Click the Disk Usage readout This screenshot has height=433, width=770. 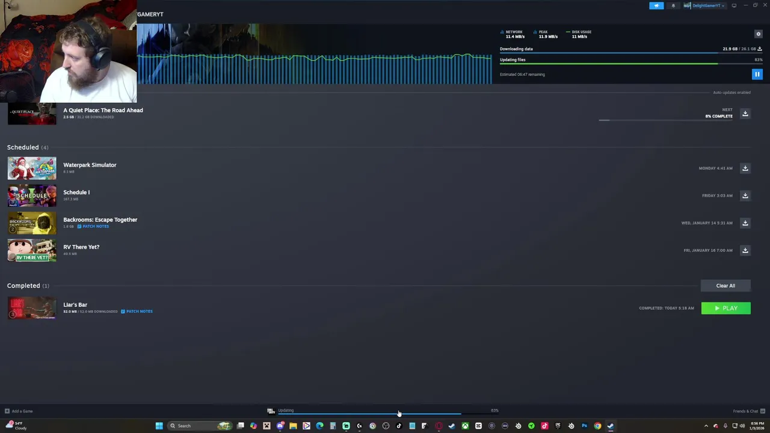(x=579, y=34)
